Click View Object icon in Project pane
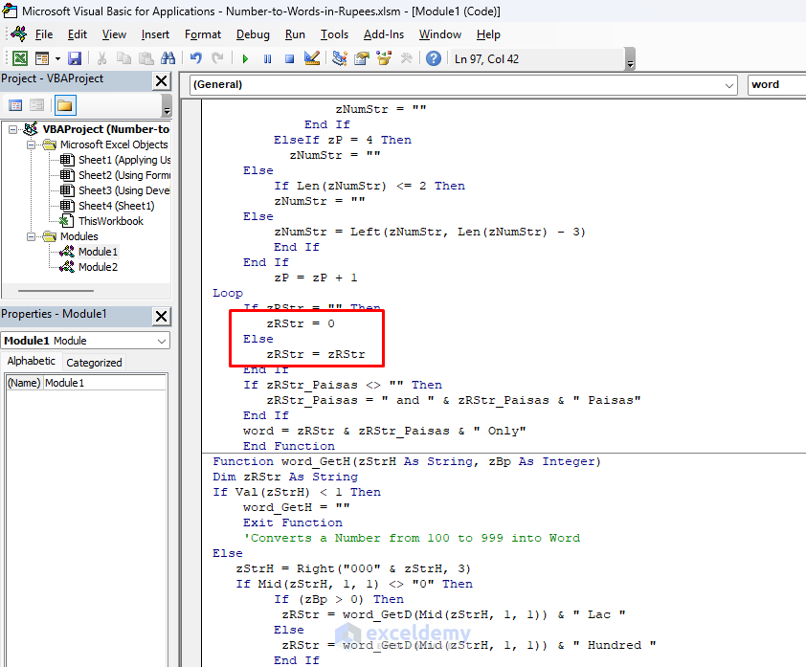 (36, 106)
